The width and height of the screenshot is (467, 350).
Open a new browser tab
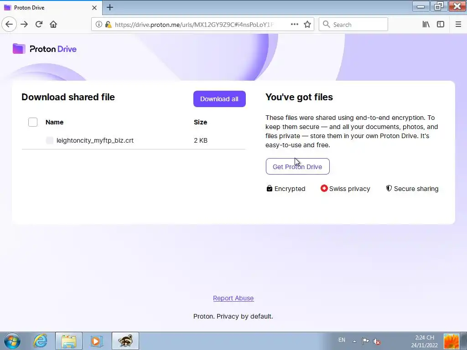tap(110, 7)
